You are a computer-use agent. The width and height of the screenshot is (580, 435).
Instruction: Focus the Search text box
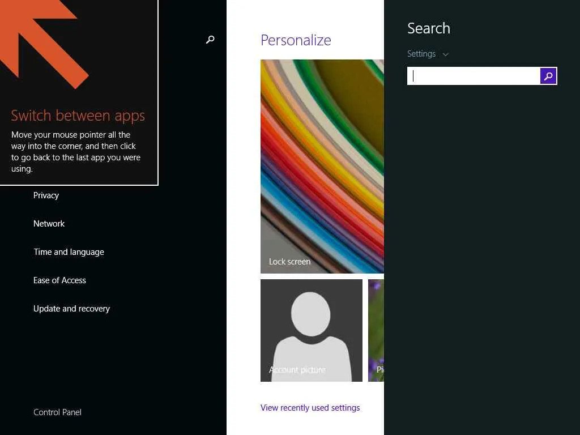[x=474, y=76]
